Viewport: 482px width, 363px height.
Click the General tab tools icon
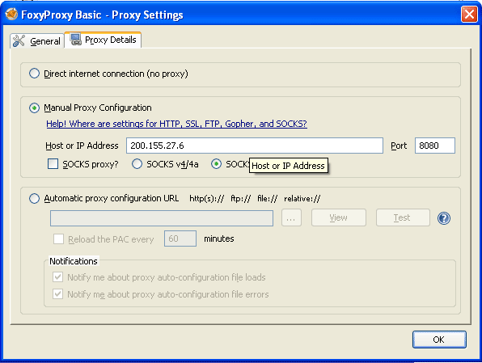click(19, 40)
